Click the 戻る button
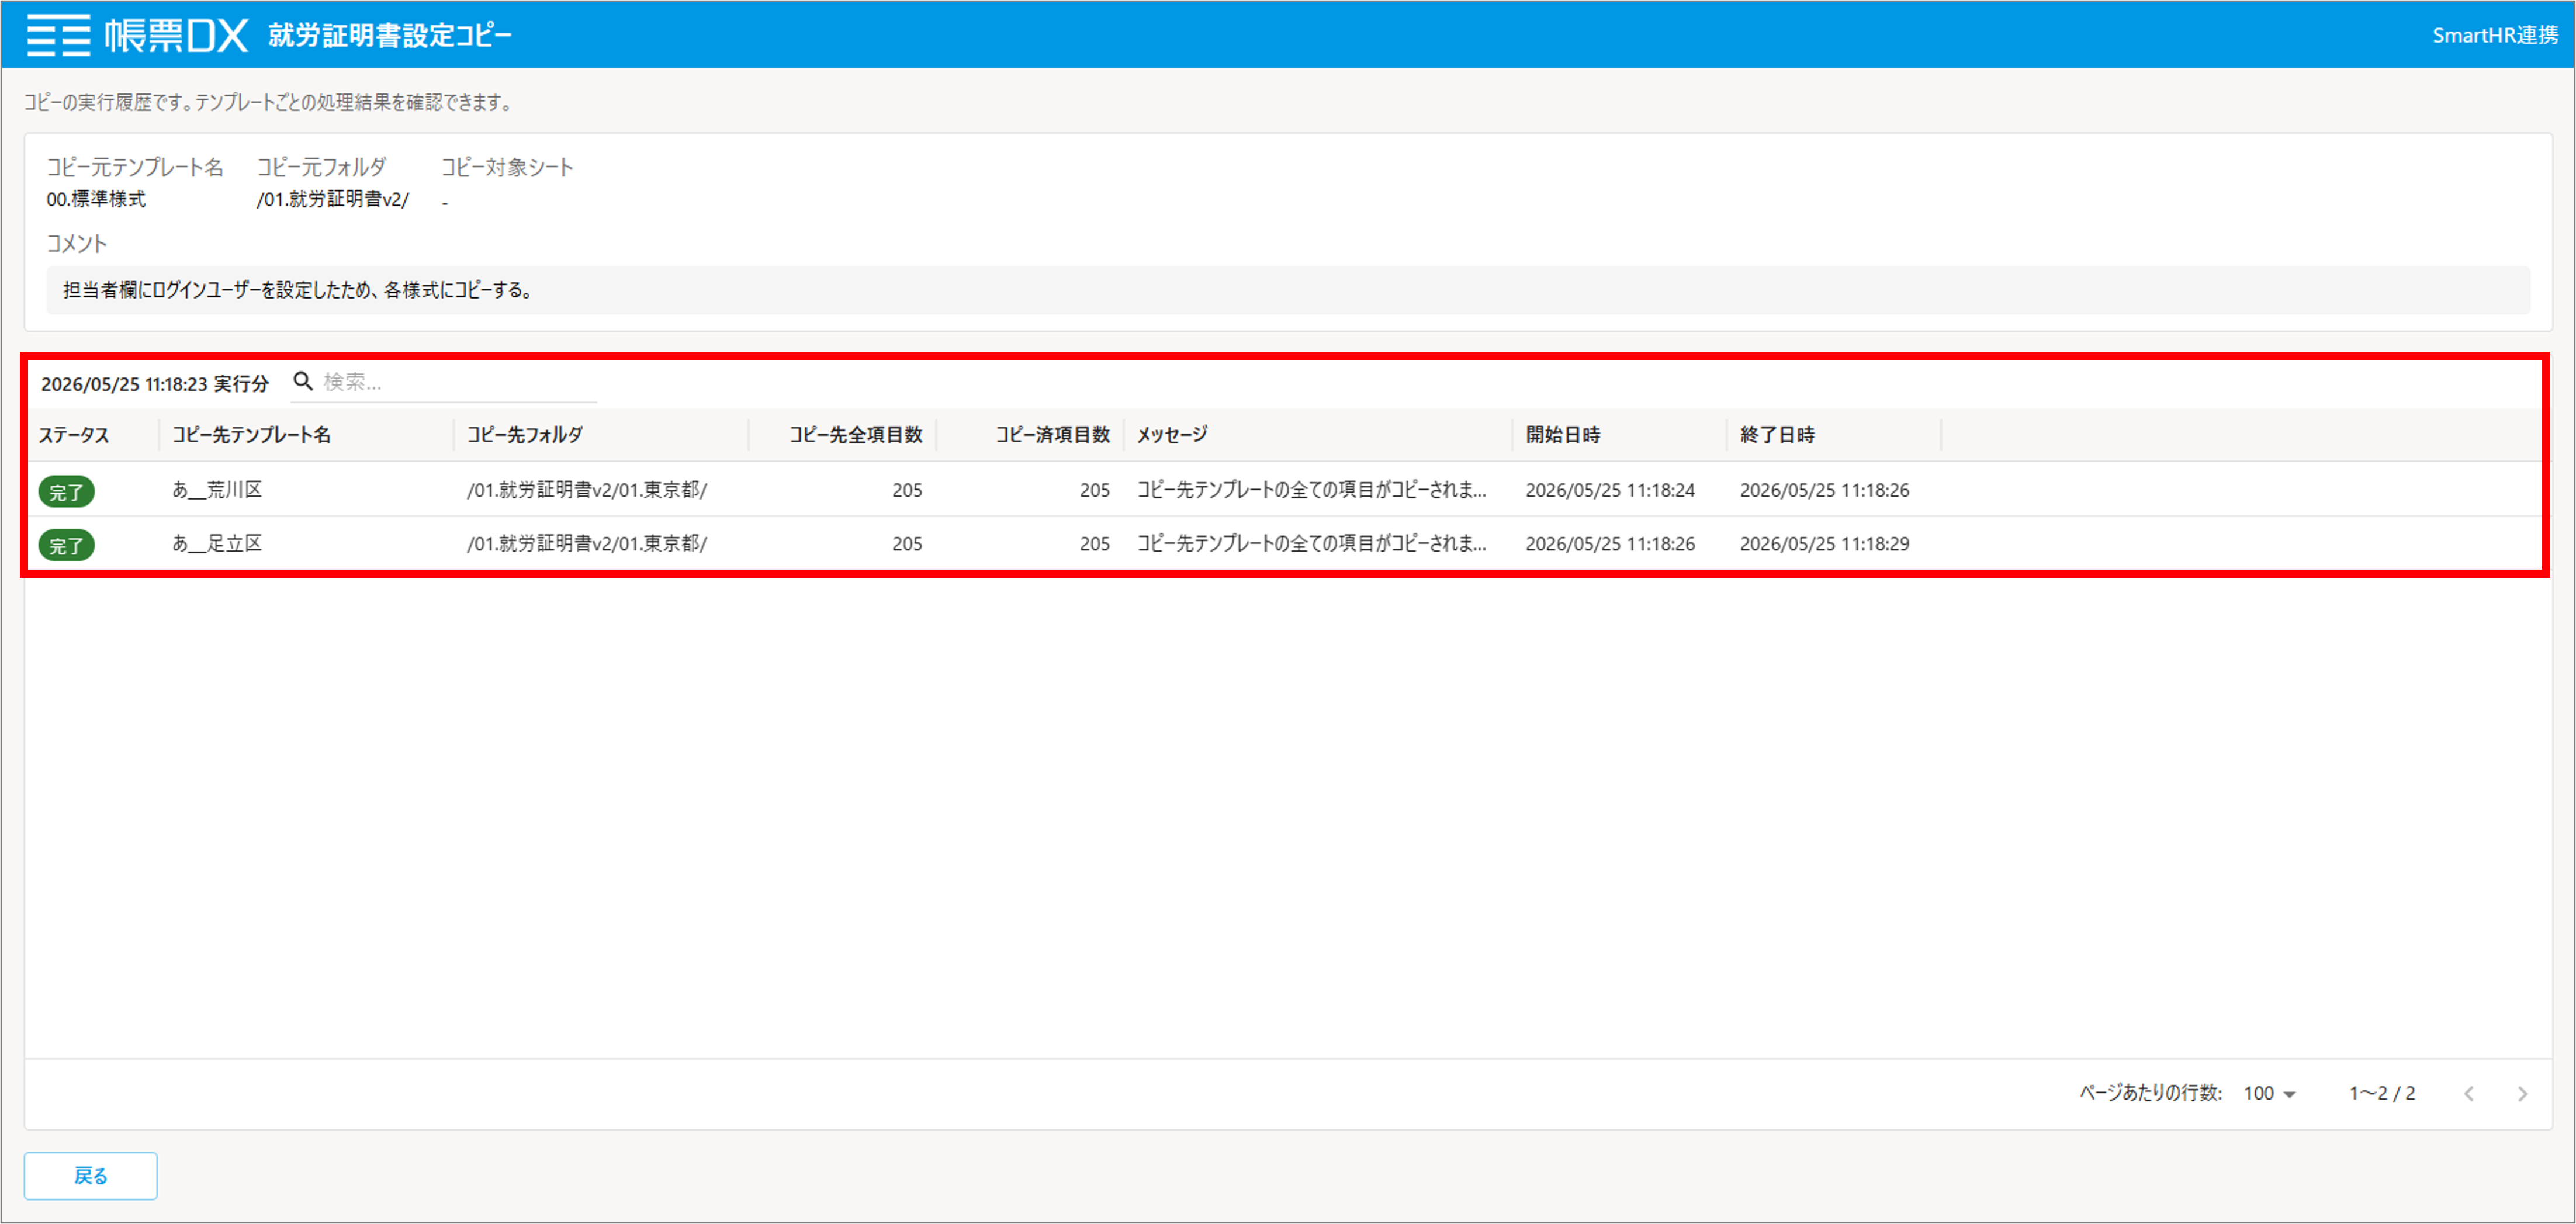Screen dimensions: 2576x1224 tap(90, 1175)
